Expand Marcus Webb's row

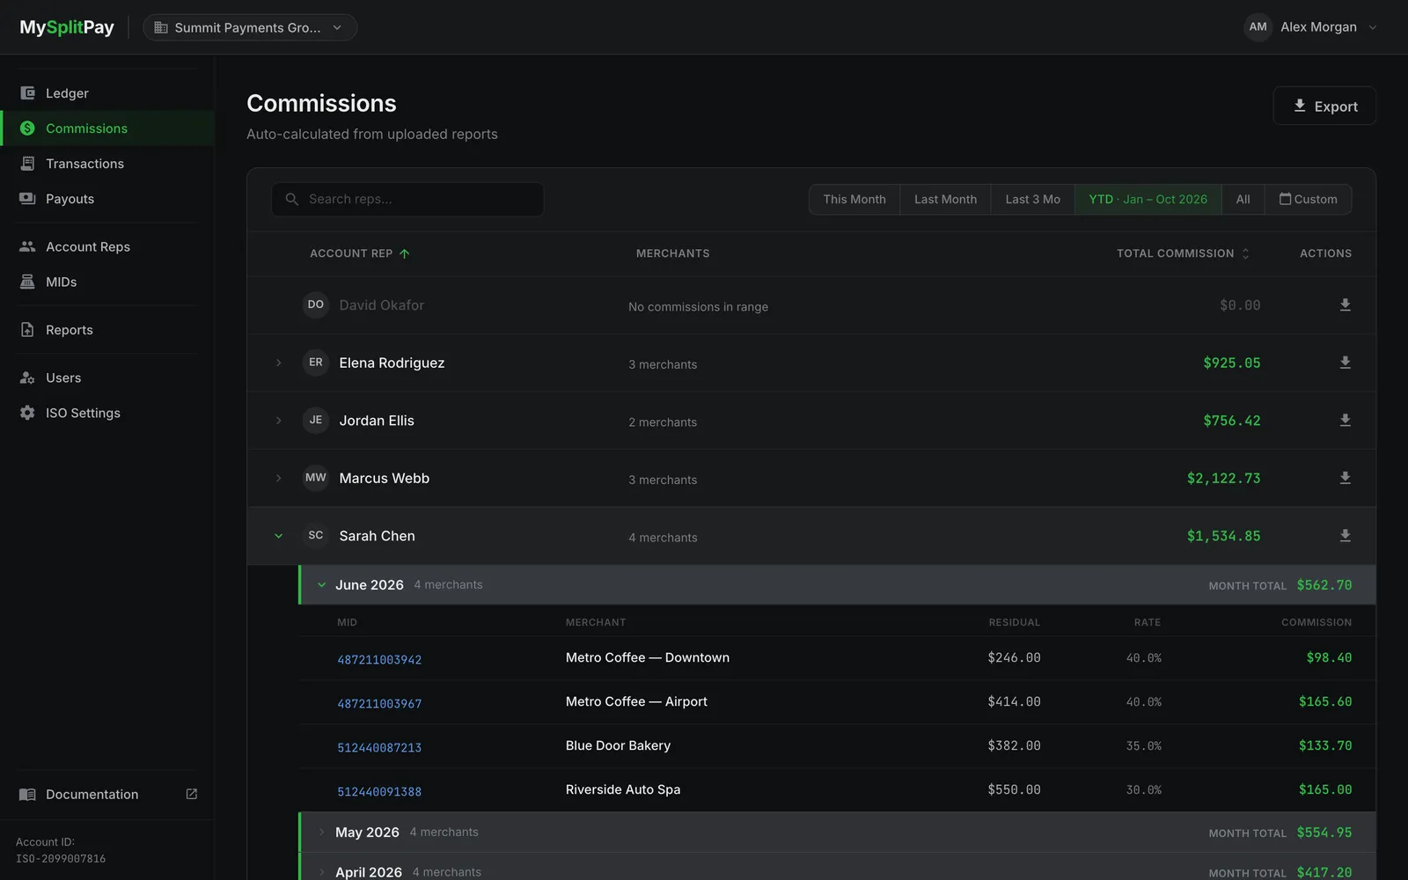click(279, 478)
